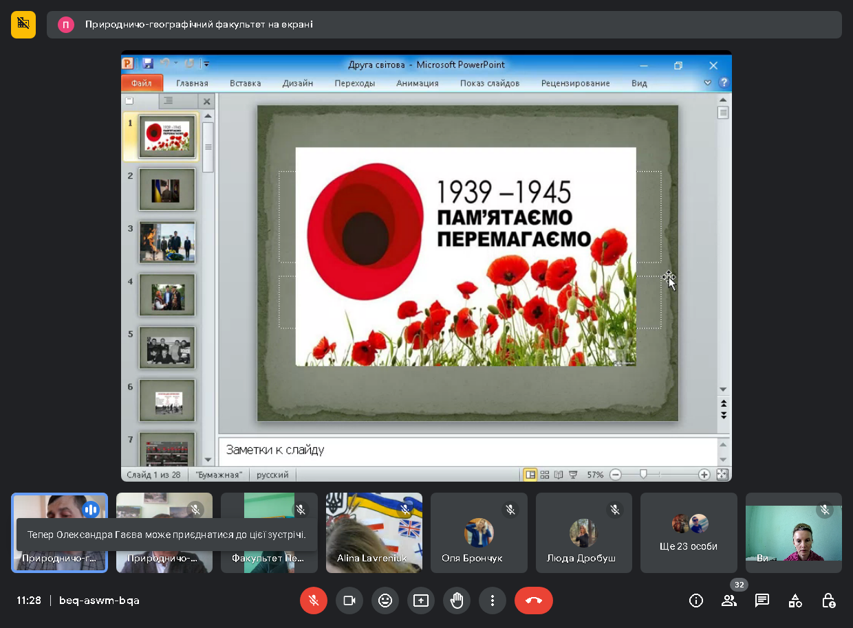Open the Вид ribbon tab

coord(639,83)
